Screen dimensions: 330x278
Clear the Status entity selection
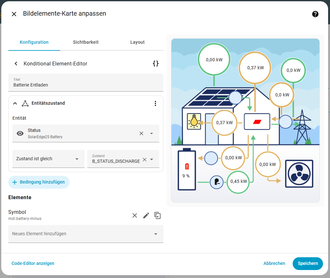pyautogui.click(x=141, y=133)
